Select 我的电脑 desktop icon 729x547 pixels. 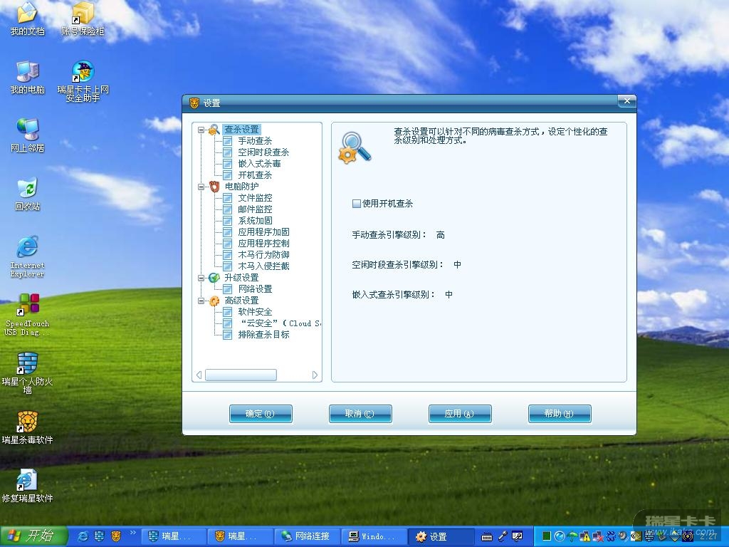pyautogui.click(x=28, y=77)
